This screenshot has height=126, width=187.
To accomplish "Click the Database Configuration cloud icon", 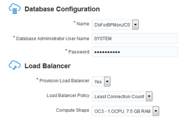I will 15,9.
